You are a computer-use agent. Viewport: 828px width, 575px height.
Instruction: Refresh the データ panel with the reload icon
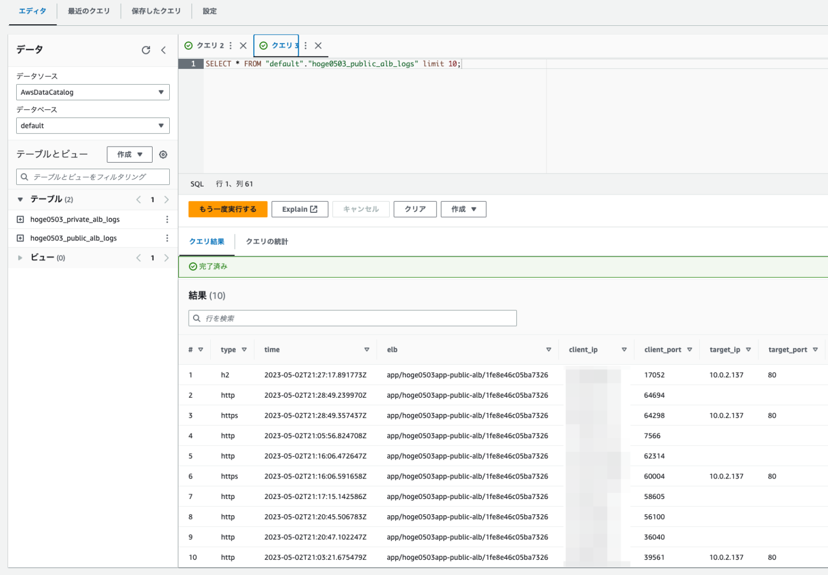tap(146, 50)
